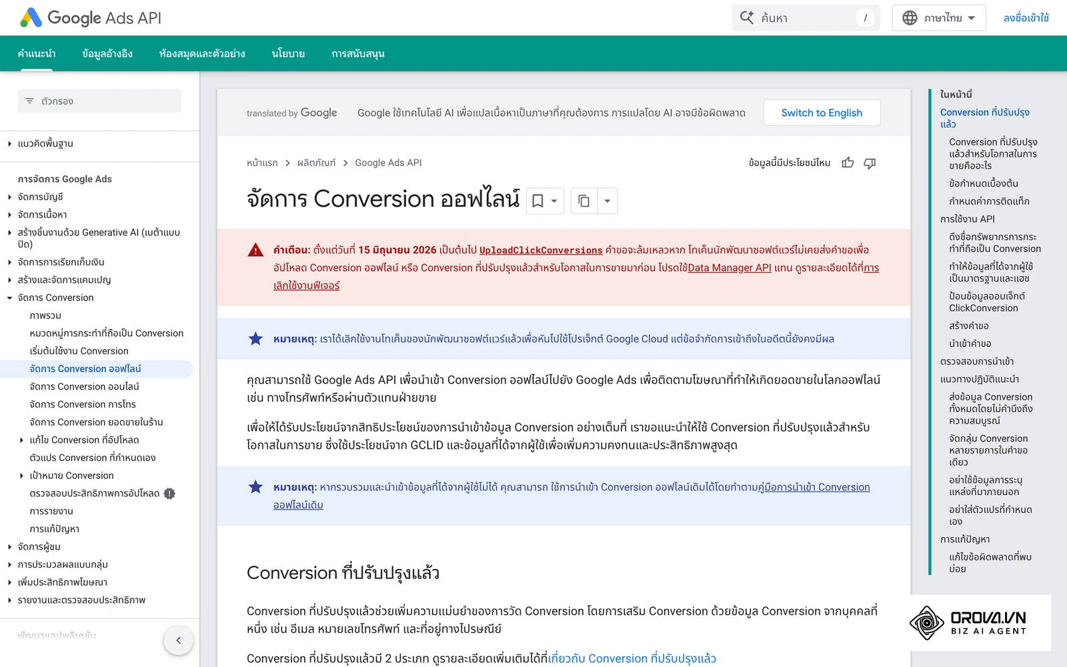
Task: Click the globe language icon
Action: pyautogui.click(x=910, y=18)
